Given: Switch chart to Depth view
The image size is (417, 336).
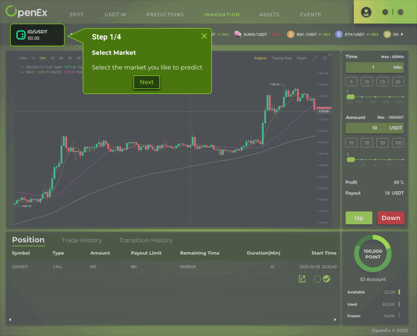Looking at the screenshot, I should tap(302, 58).
